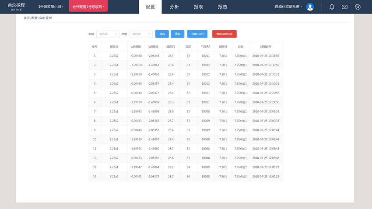Open the 点组 select box

click(x=141, y=34)
